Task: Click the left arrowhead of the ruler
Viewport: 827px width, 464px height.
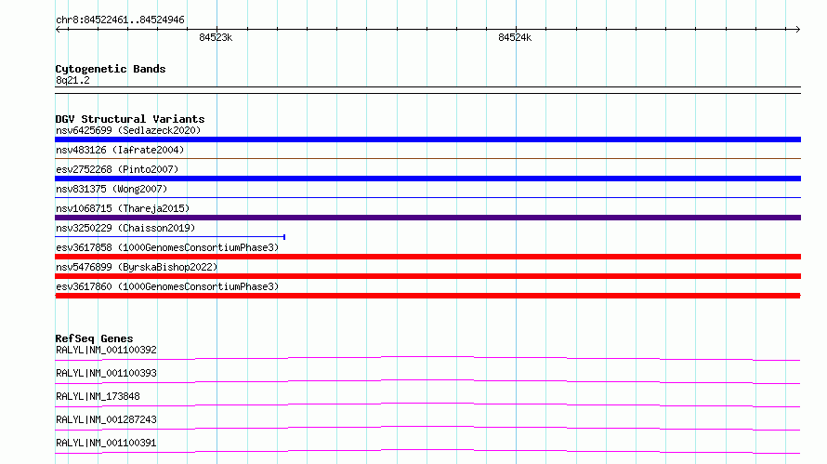Action: coord(58,29)
